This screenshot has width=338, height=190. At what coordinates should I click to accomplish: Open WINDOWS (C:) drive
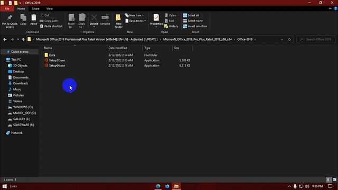23,107
